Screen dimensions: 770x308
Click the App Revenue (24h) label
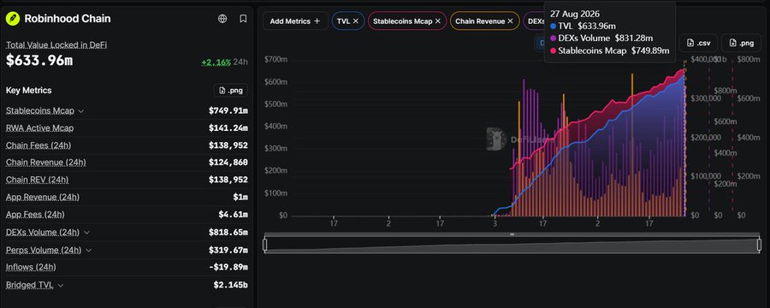(x=43, y=197)
